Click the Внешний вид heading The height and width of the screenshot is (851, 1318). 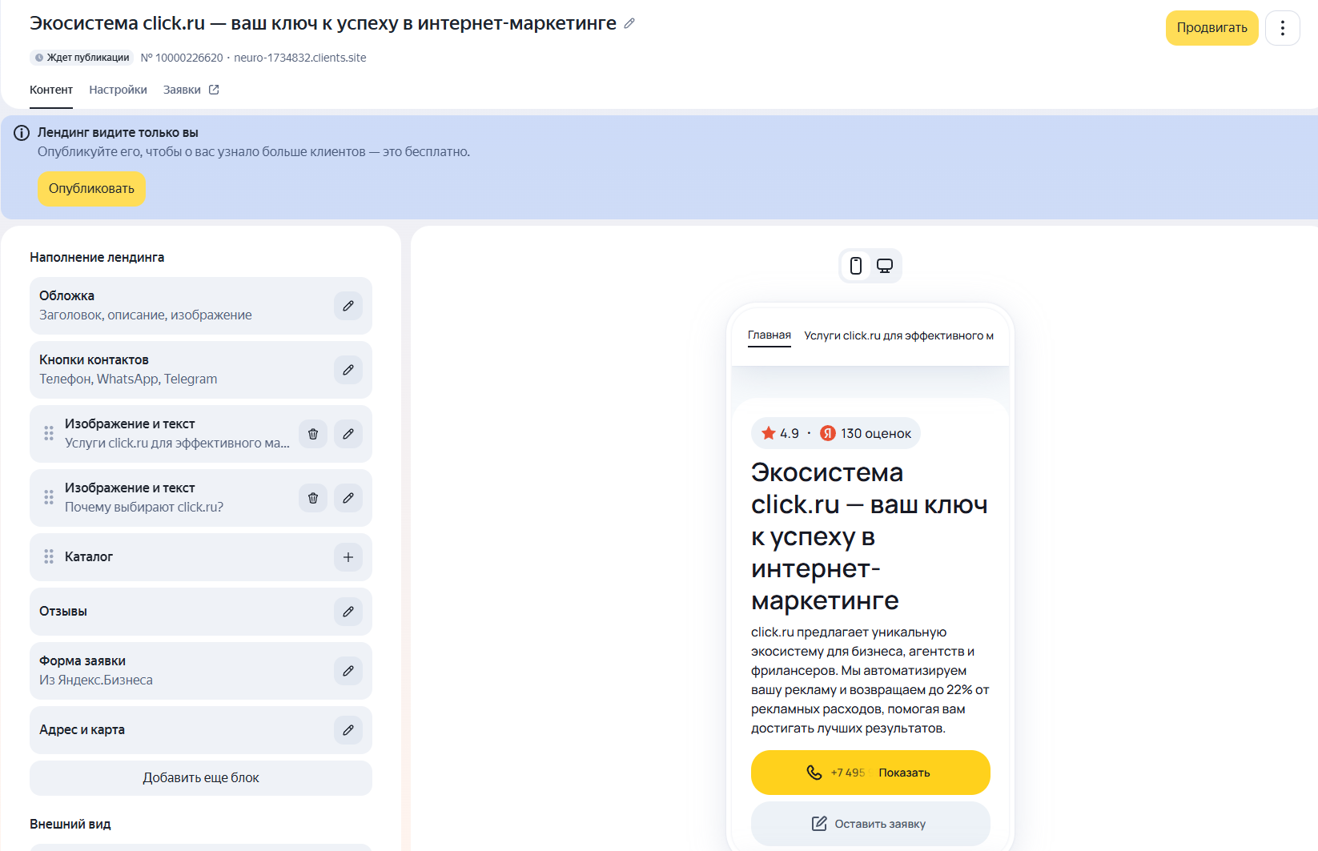70,825
